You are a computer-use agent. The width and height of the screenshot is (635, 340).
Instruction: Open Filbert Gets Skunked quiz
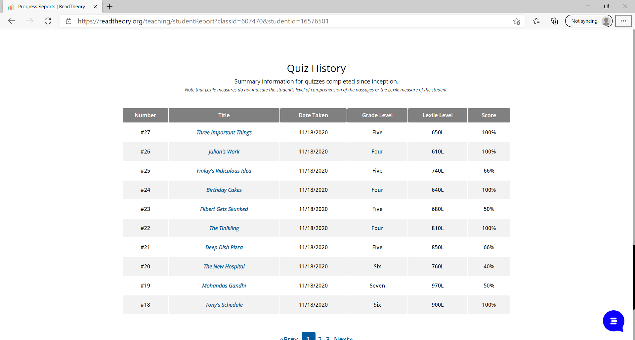pos(224,209)
